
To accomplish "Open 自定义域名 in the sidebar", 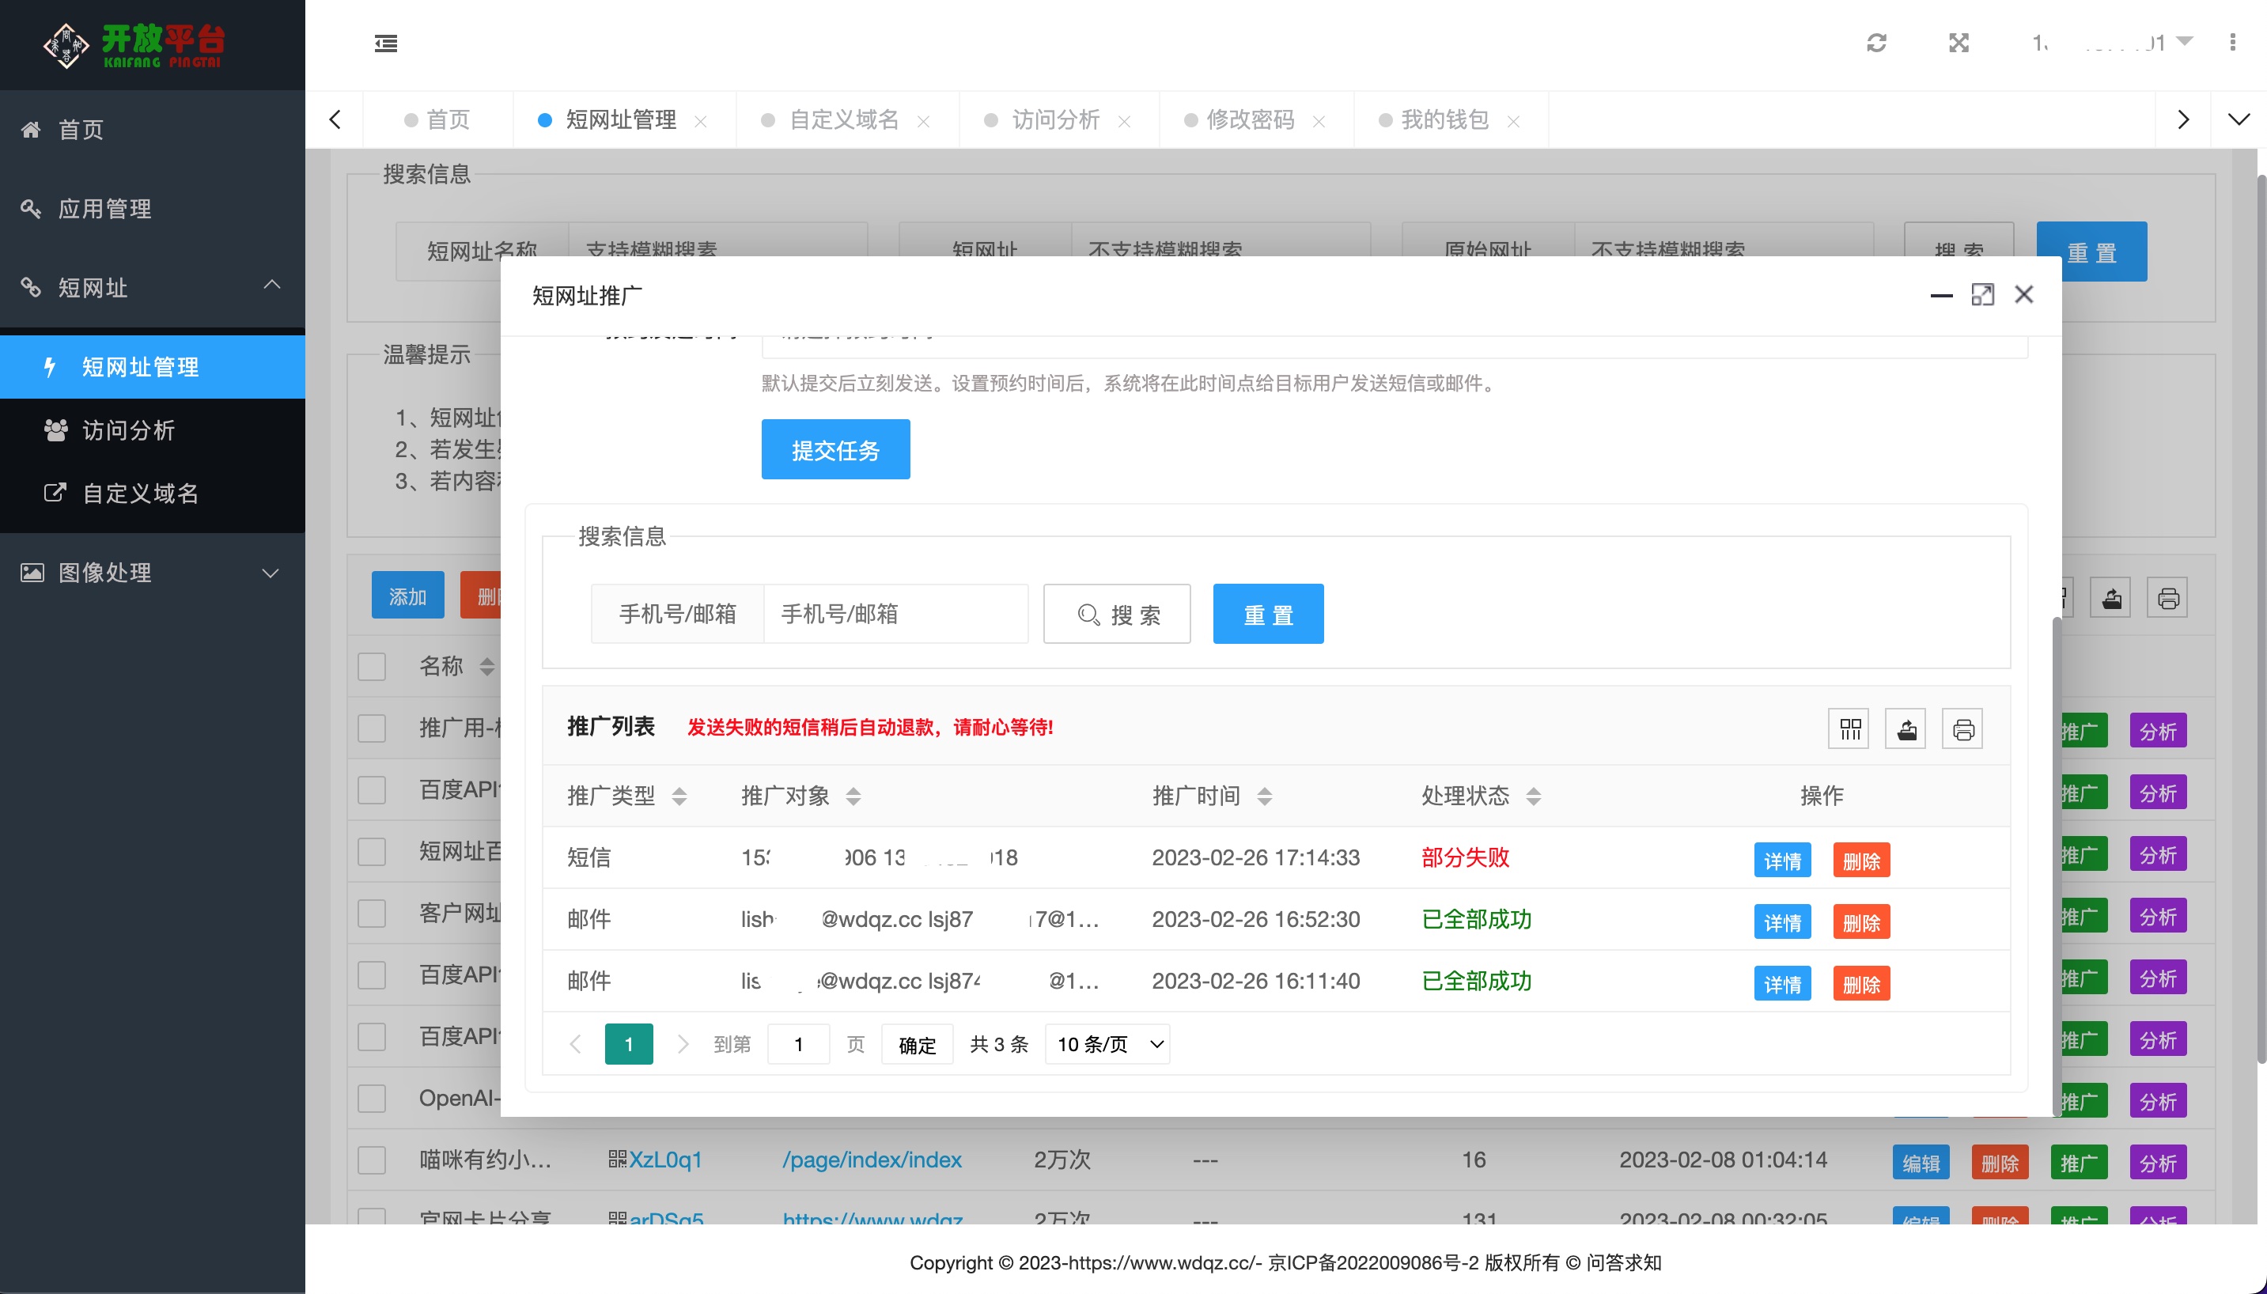I will (x=139, y=494).
